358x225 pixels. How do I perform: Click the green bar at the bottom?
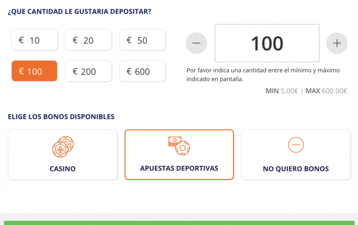(179, 223)
